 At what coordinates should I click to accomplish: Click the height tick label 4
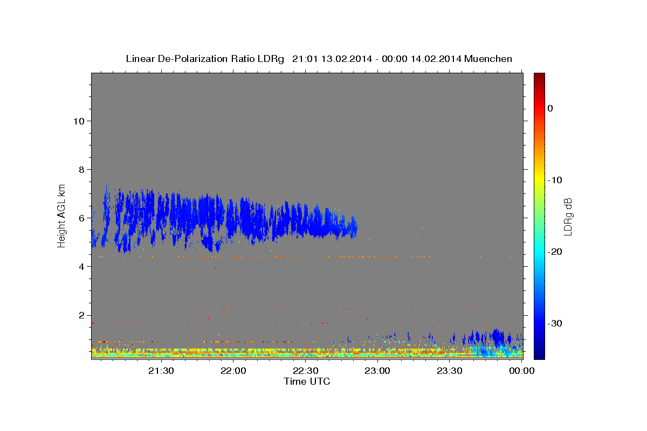pos(81,266)
